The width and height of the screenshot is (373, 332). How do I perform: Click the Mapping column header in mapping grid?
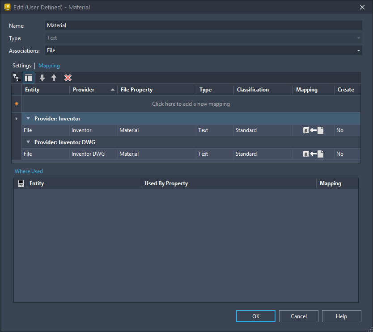coord(313,90)
